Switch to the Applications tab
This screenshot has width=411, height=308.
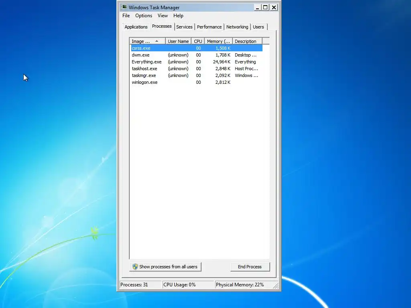[x=136, y=27]
